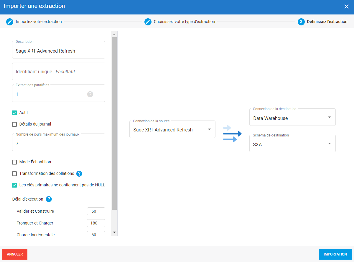The image size is (354, 262).
Task: Go to Choisissez votre type d'extraction step
Action: tap(184, 22)
